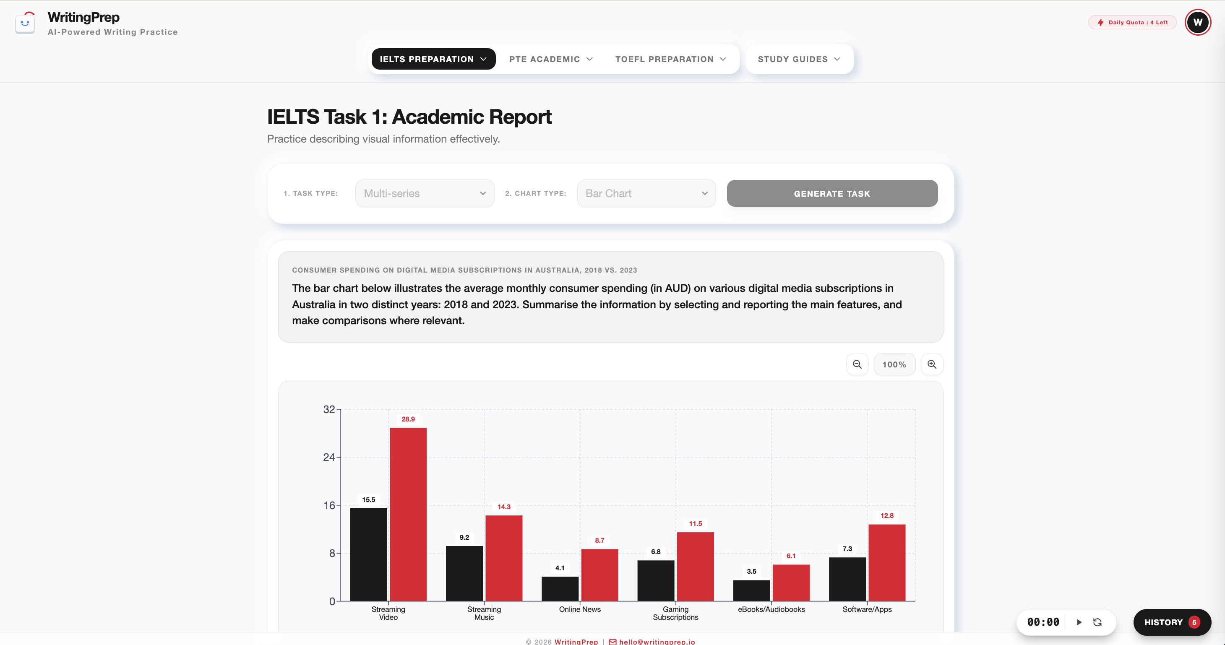1225x645 pixels.
Task: Reset the timer with the refresh icon
Action: (x=1097, y=622)
